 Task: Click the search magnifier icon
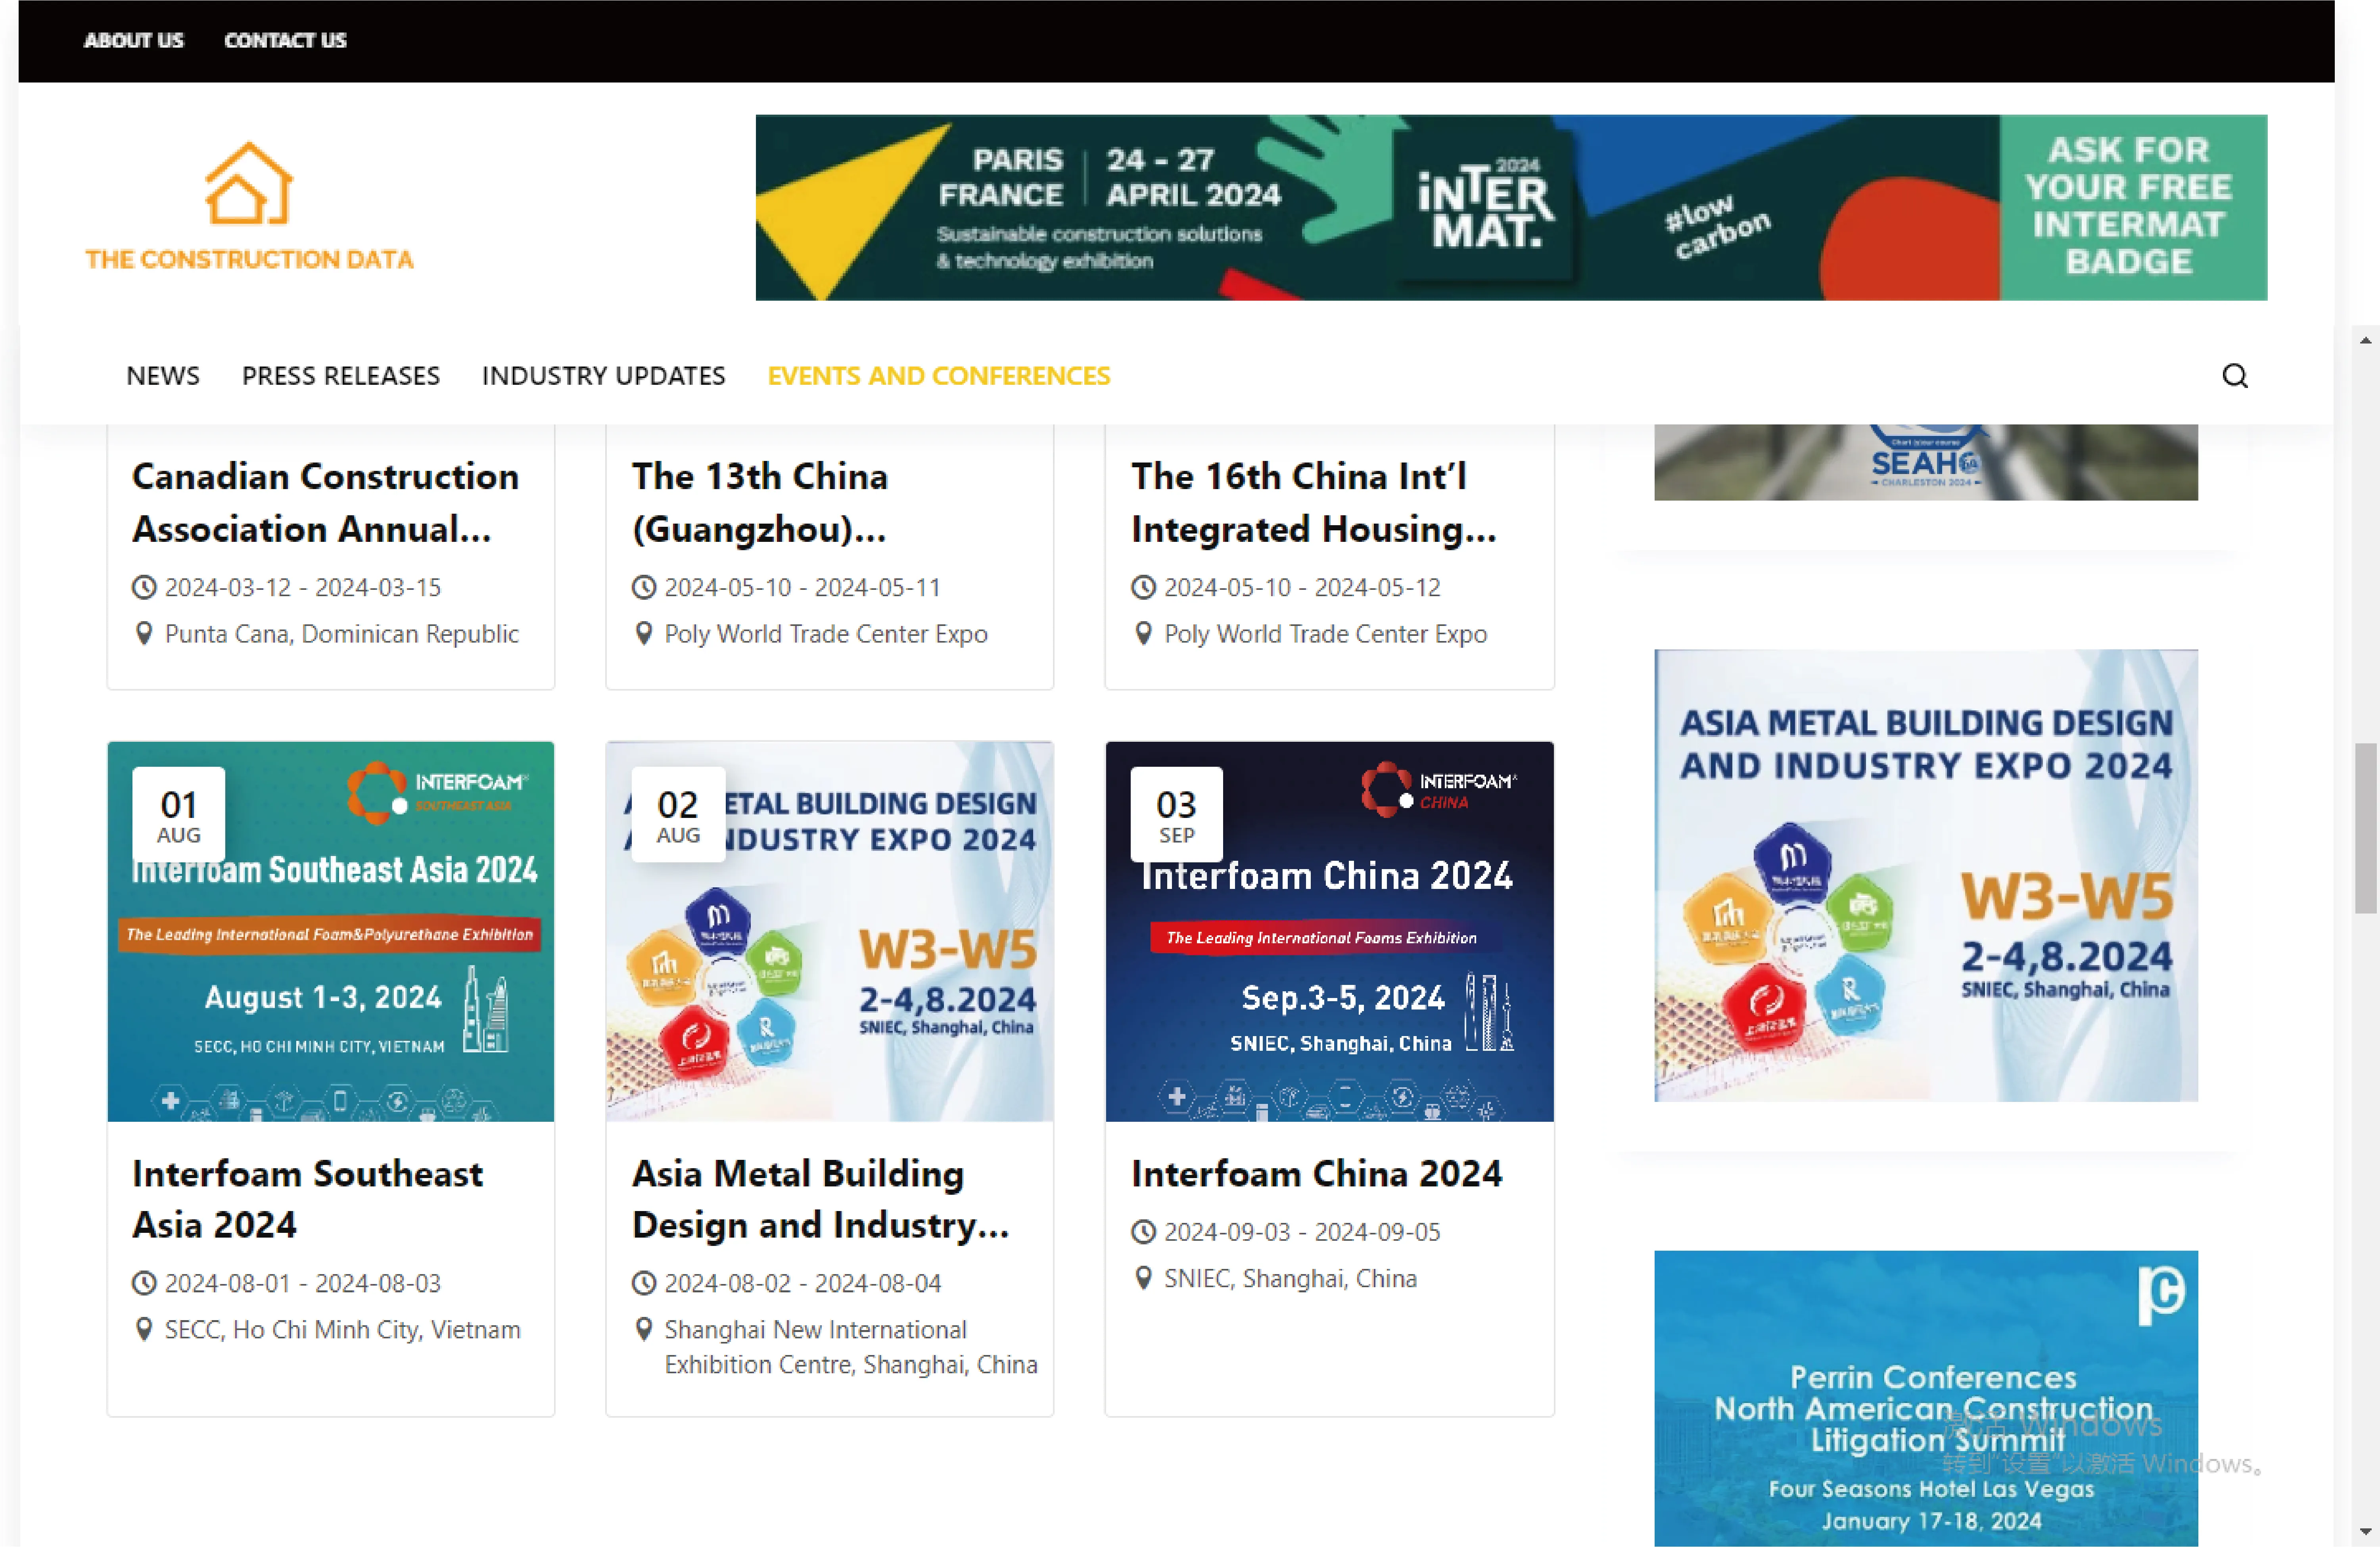point(2235,376)
